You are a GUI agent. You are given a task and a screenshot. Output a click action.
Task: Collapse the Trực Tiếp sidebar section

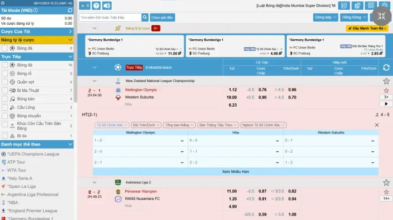(x=70, y=57)
